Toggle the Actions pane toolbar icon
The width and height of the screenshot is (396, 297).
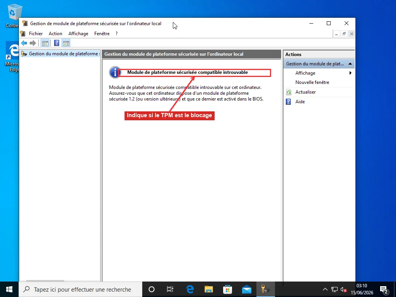coord(66,43)
